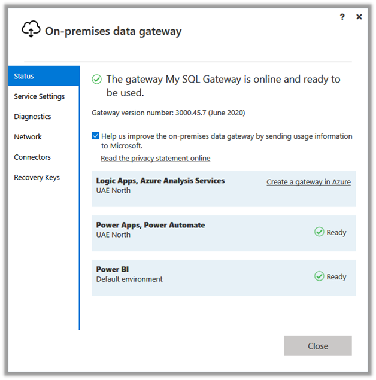Click the Power BI Ready checkmark icon
This screenshot has height=380, width=376.
pos(319,276)
